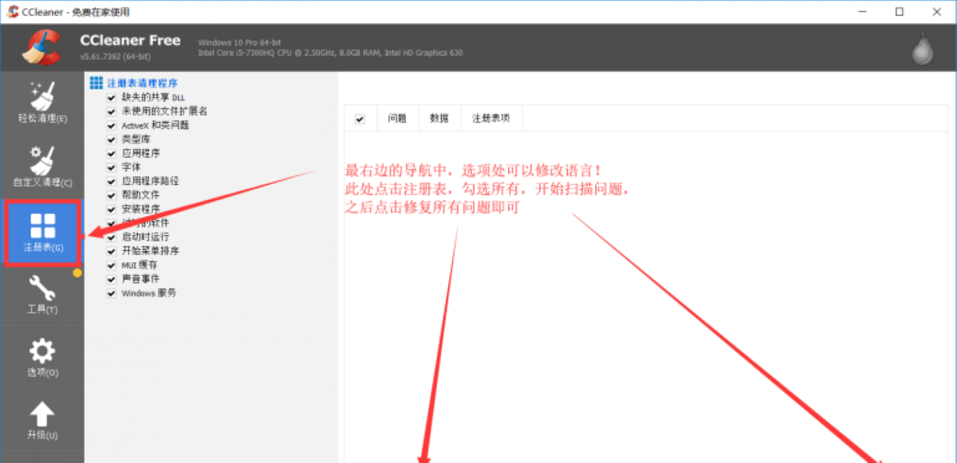Open 轻松清理 (Easy Clean) in sidebar

[42, 102]
